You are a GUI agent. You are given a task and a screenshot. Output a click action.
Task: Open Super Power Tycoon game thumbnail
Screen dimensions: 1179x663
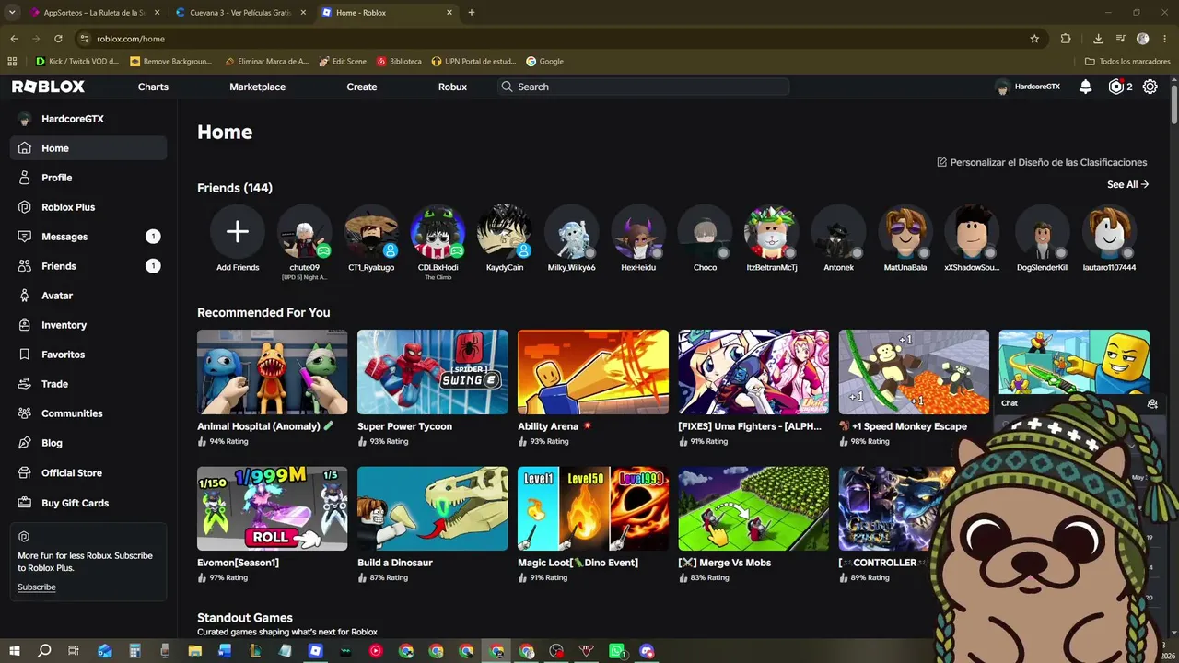point(433,372)
